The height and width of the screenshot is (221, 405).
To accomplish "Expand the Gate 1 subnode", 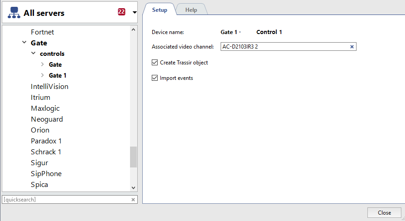I will 43,75.
